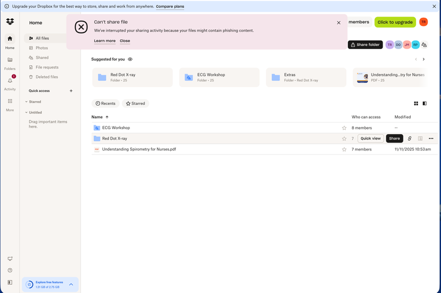Collapse the Untitled section

point(26,113)
